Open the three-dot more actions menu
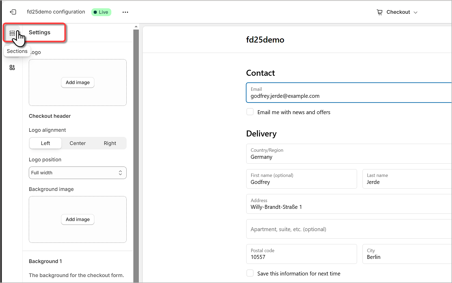 coord(125,12)
